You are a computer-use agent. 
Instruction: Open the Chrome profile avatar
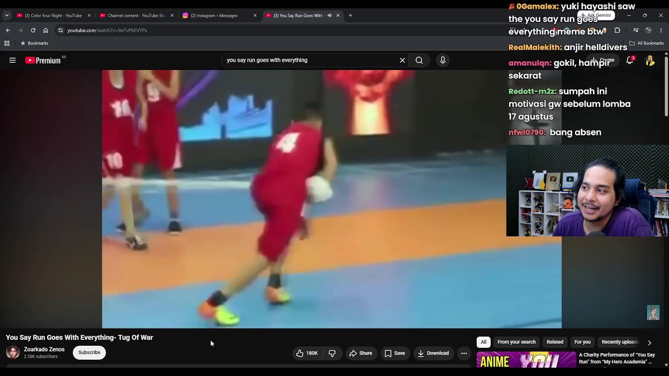tap(648, 30)
